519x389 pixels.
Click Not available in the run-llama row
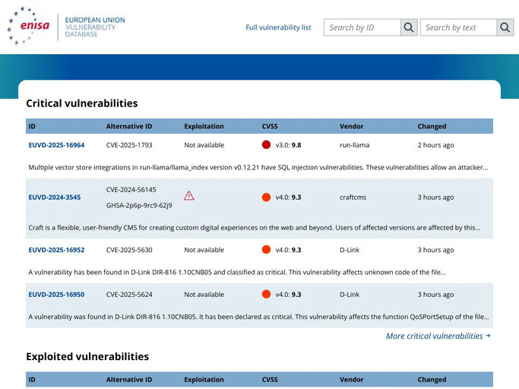pyautogui.click(x=204, y=145)
